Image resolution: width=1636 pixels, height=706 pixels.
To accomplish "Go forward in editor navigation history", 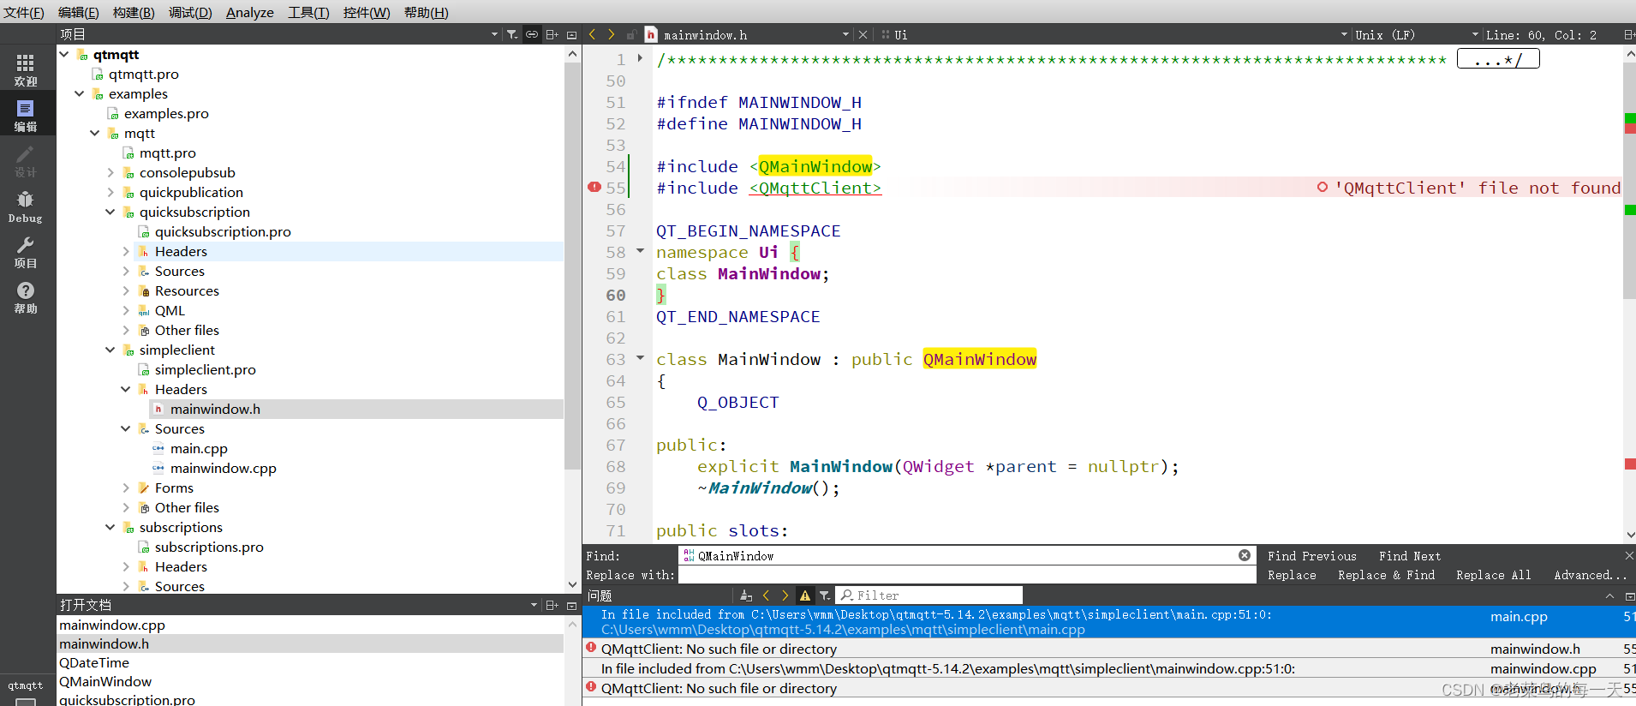I will [x=612, y=34].
